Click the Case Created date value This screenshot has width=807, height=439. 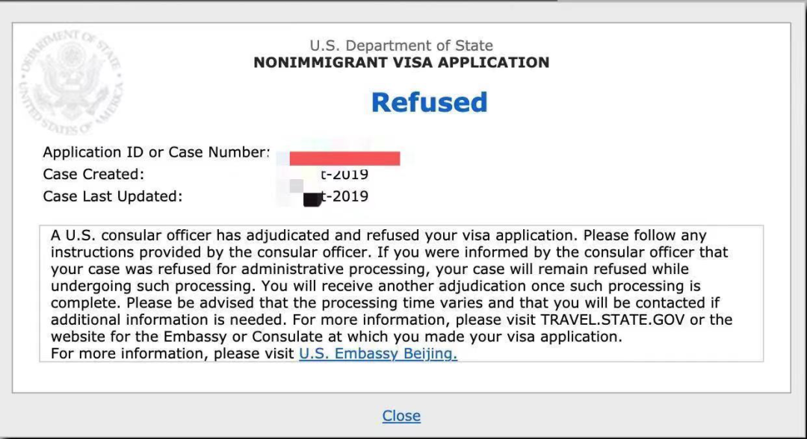[344, 175]
